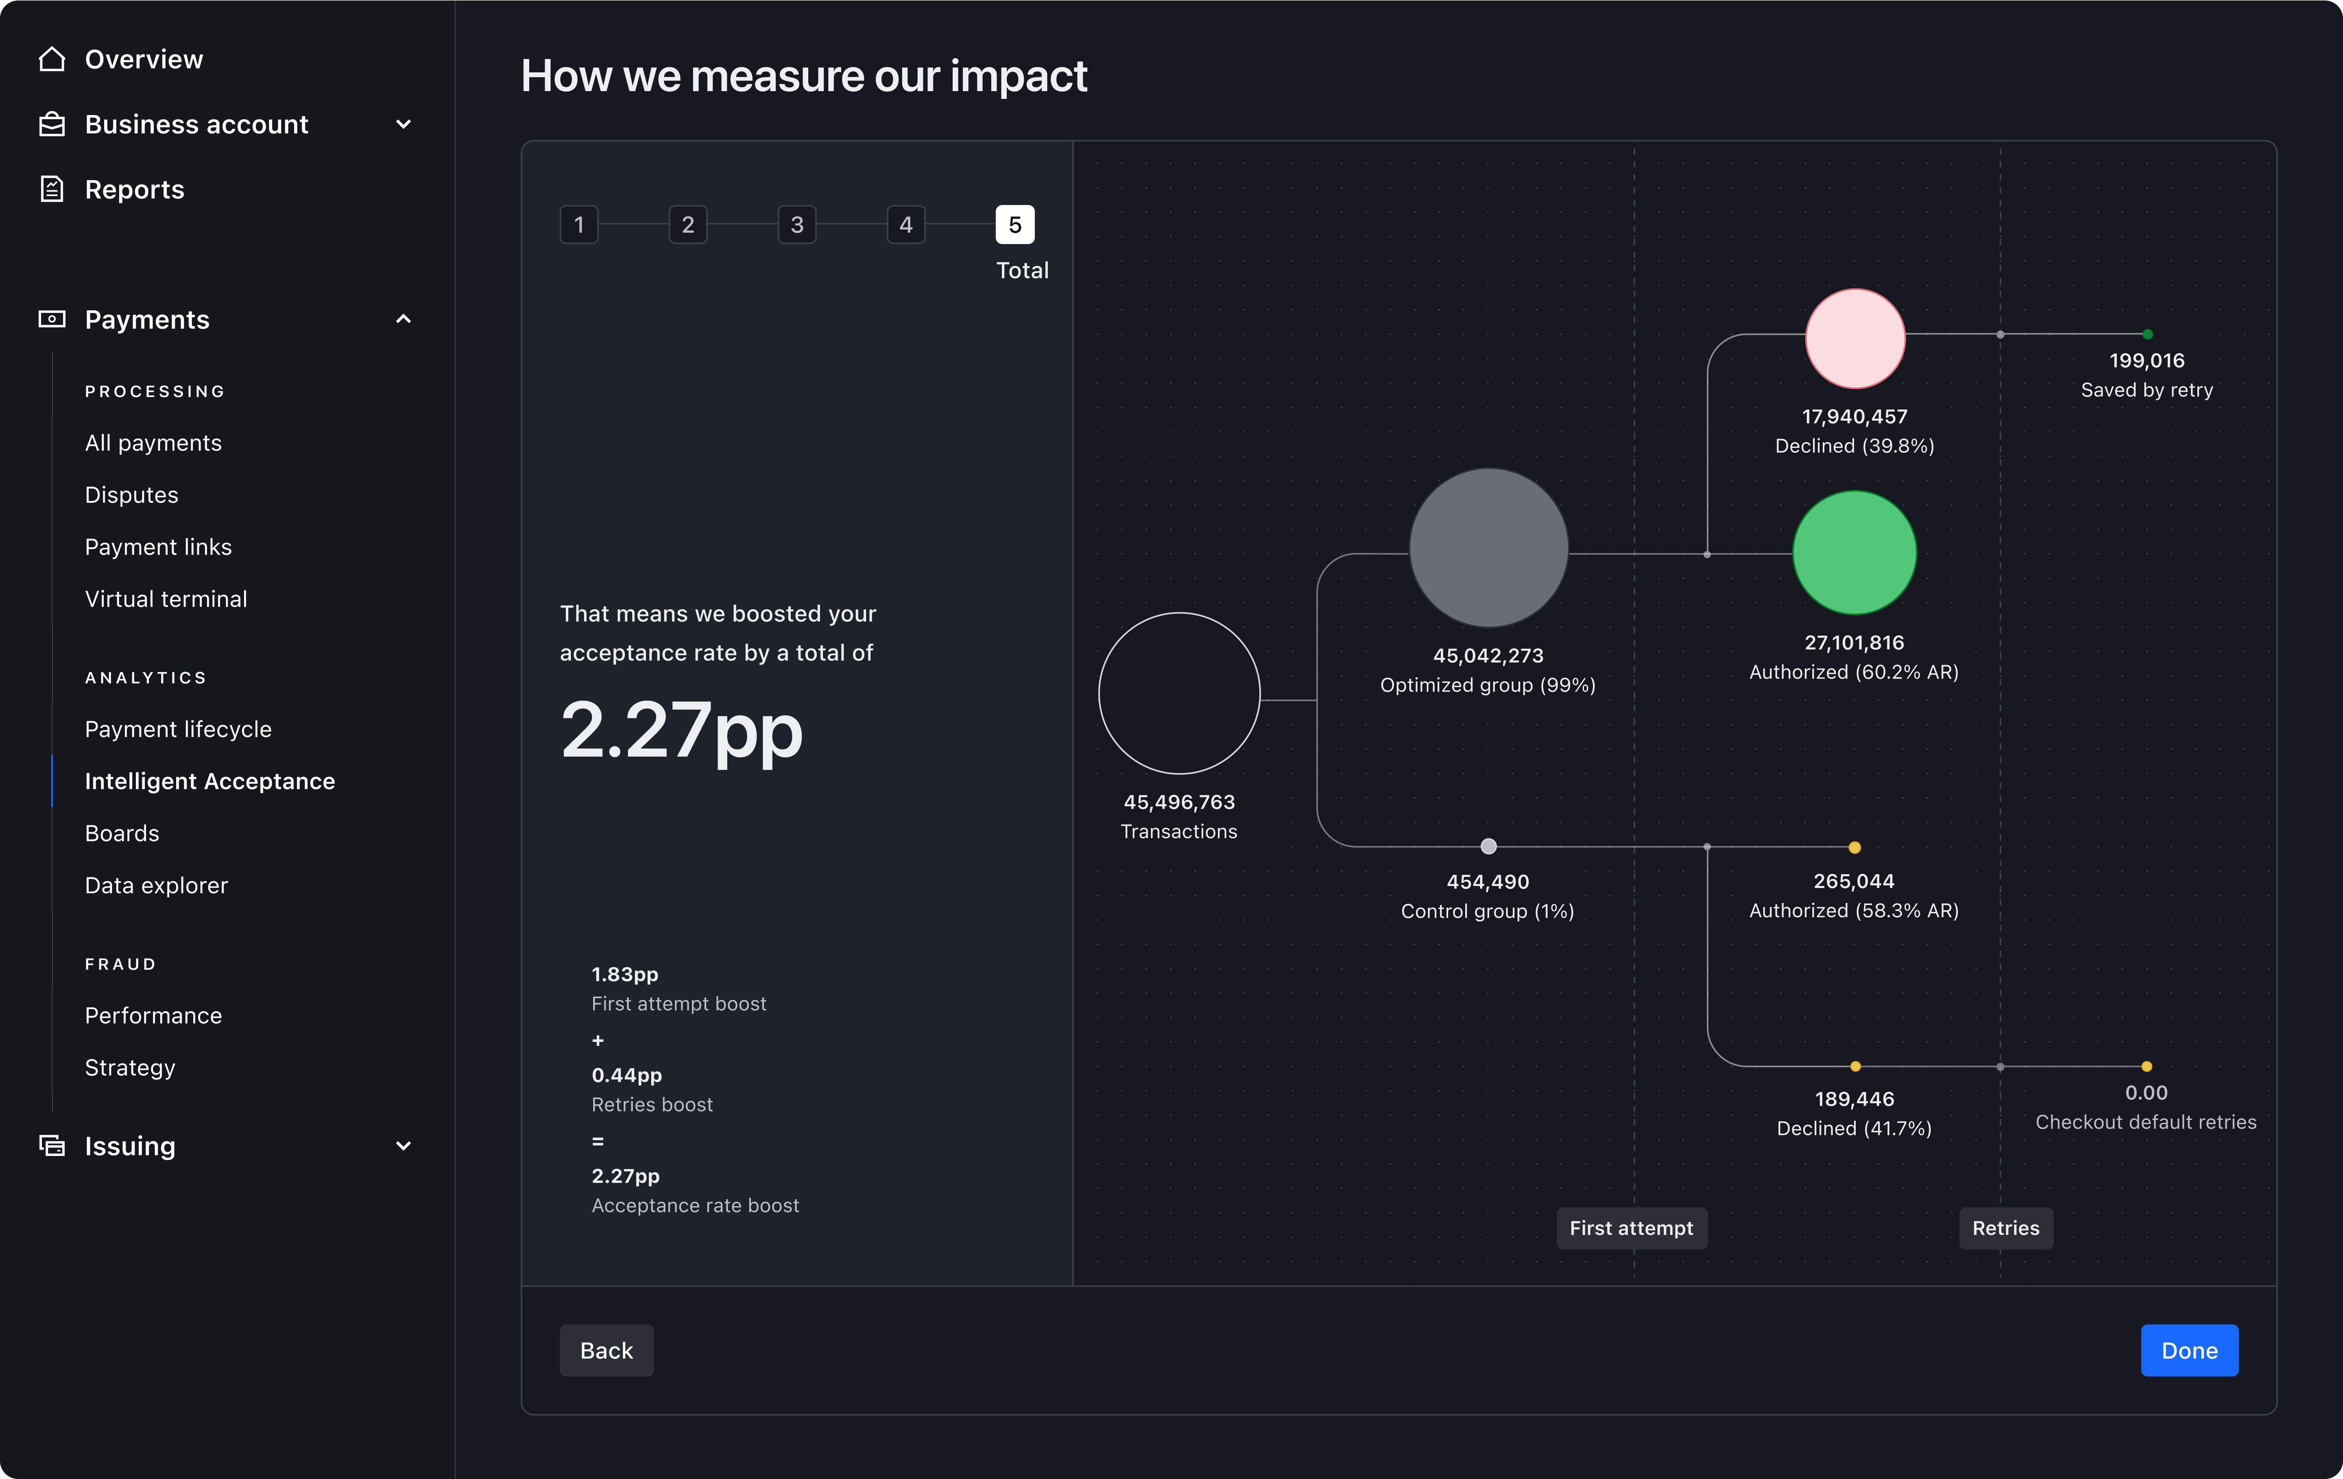The image size is (2343, 1479).
Task: Open Payment lifecycle analytics
Action: pos(178,729)
